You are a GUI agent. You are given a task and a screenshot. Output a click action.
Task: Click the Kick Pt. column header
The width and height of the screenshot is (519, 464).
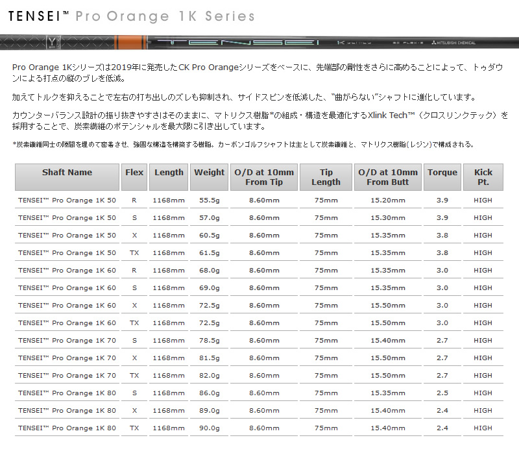coord(483,177)
